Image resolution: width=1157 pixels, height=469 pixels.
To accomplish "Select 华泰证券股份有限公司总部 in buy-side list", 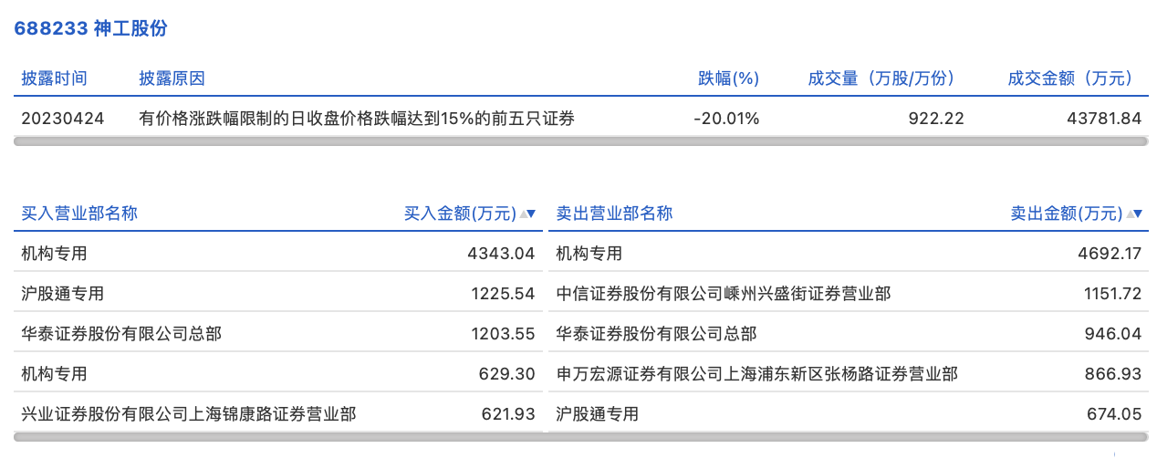I will [121, 334].
